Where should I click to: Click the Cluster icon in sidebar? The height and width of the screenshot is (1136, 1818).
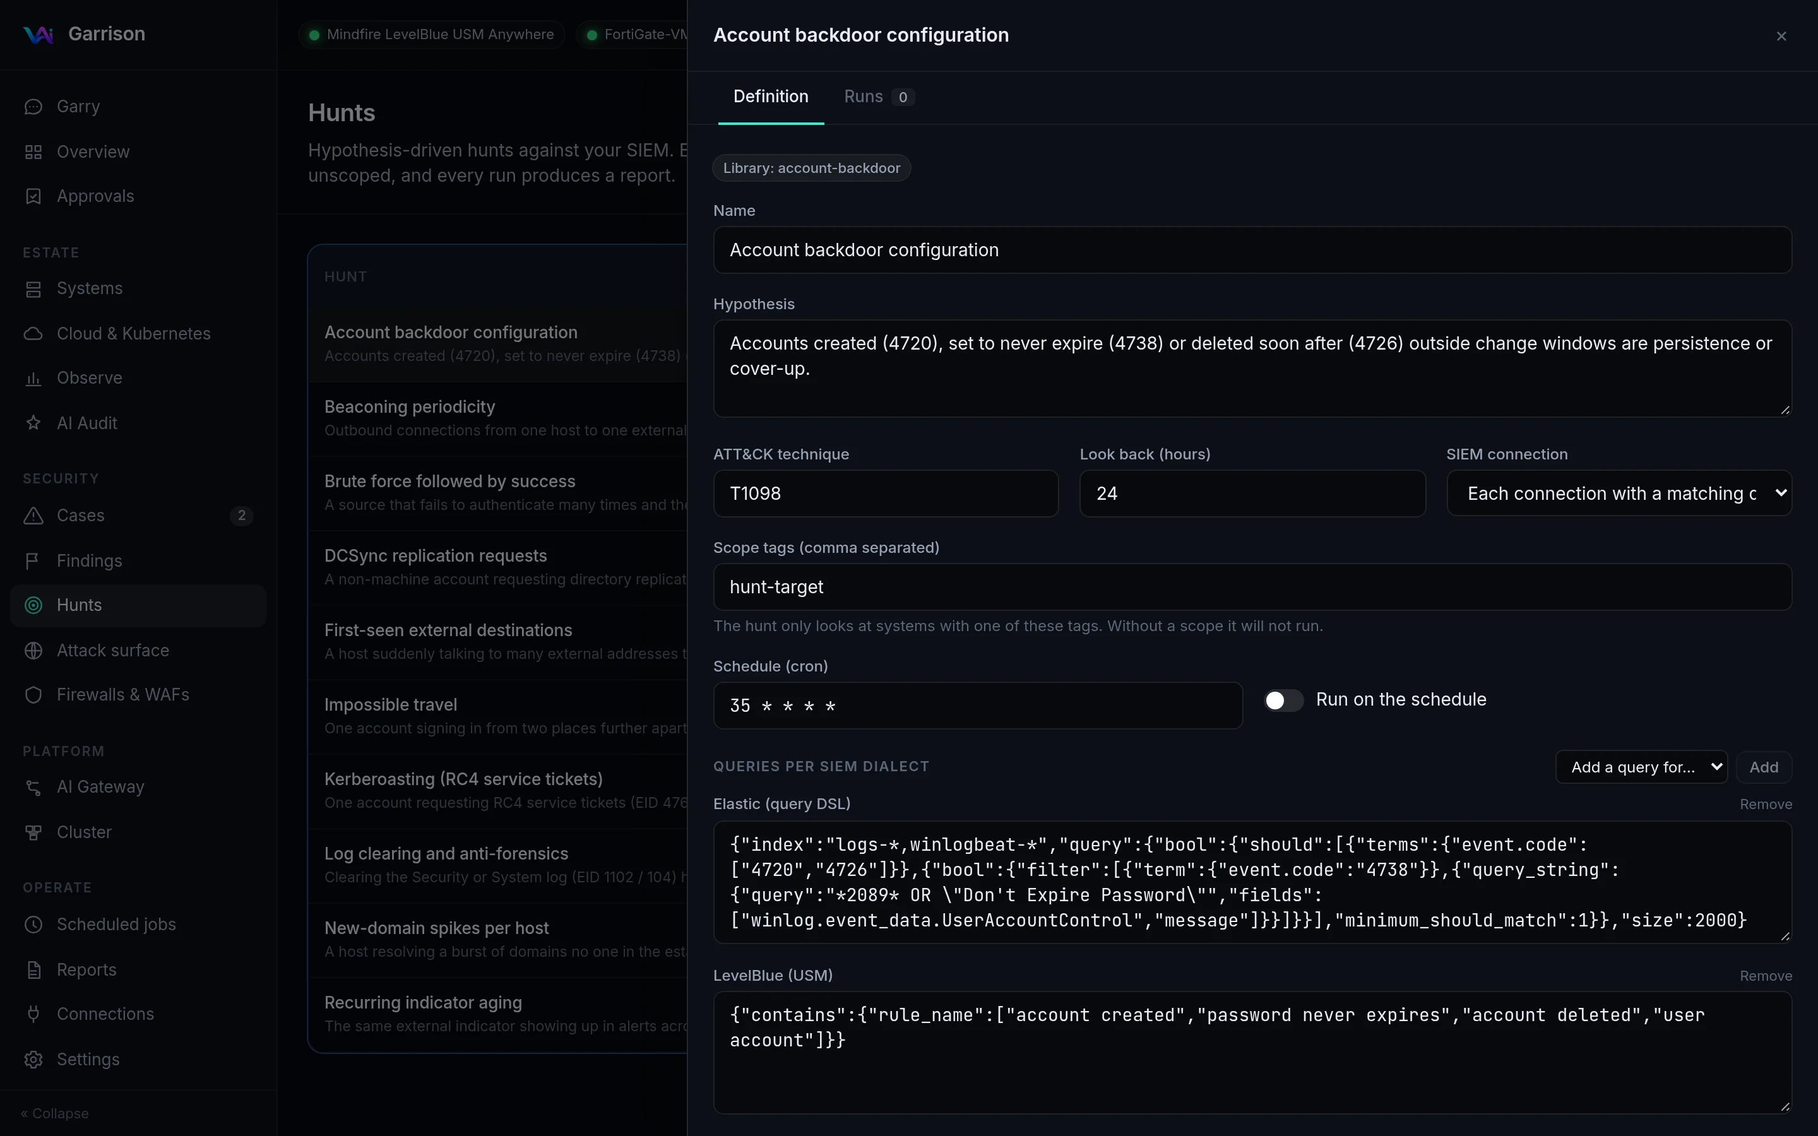coord(33,832)
